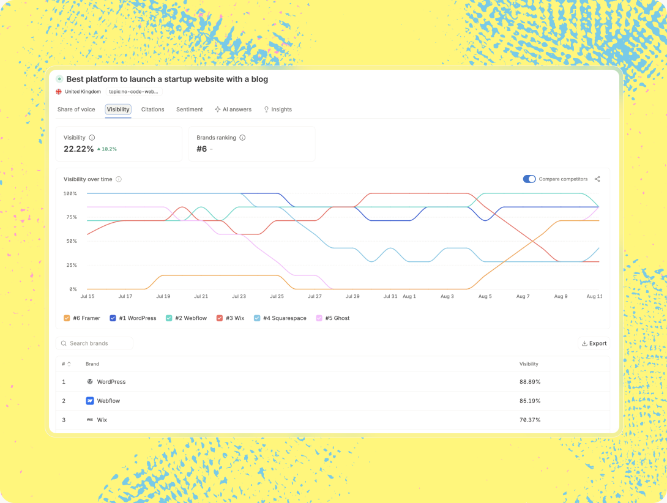The image size is (667, 503).
Task: Uncheck the #4 Squarespace legend checkbox
Action: pos(257,318)
